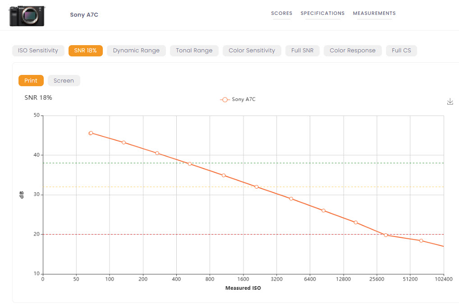Select the data point on the green dashed line

tap(190, 164)
